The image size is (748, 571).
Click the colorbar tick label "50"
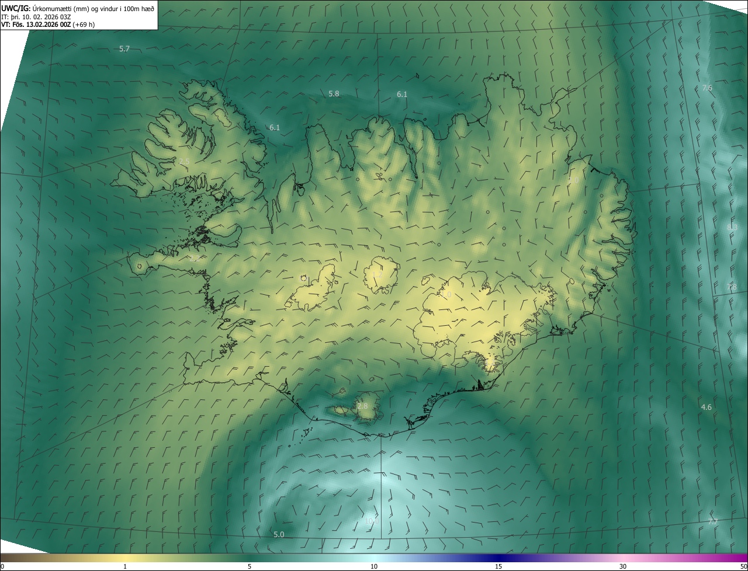point(743,567)
